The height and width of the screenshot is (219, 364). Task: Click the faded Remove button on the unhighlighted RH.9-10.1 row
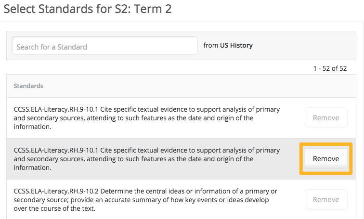(326, 117)
